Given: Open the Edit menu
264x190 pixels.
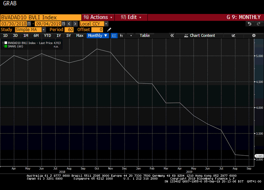Looking at the screenshot, I should tap(131, 17).
